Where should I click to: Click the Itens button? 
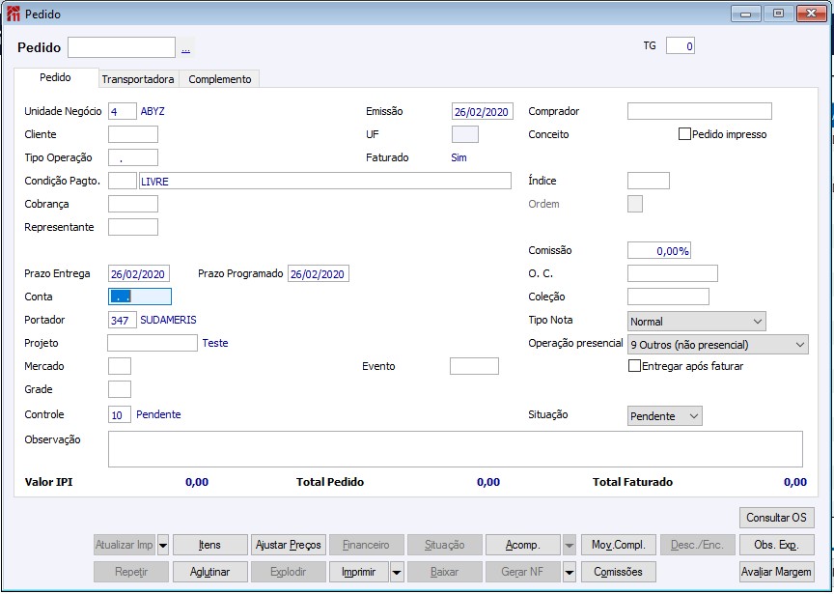(210, 545)
